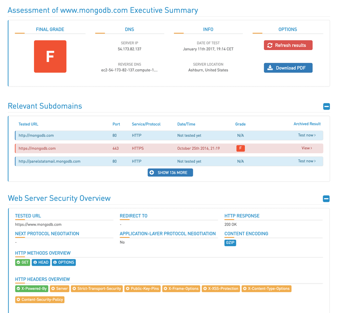
Task: Click the Service/Protocol column header
Action: pos(146,124)
